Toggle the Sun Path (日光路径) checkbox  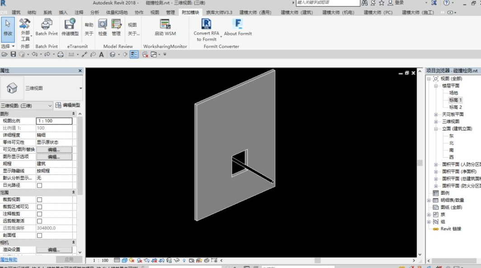pos(40,185)
